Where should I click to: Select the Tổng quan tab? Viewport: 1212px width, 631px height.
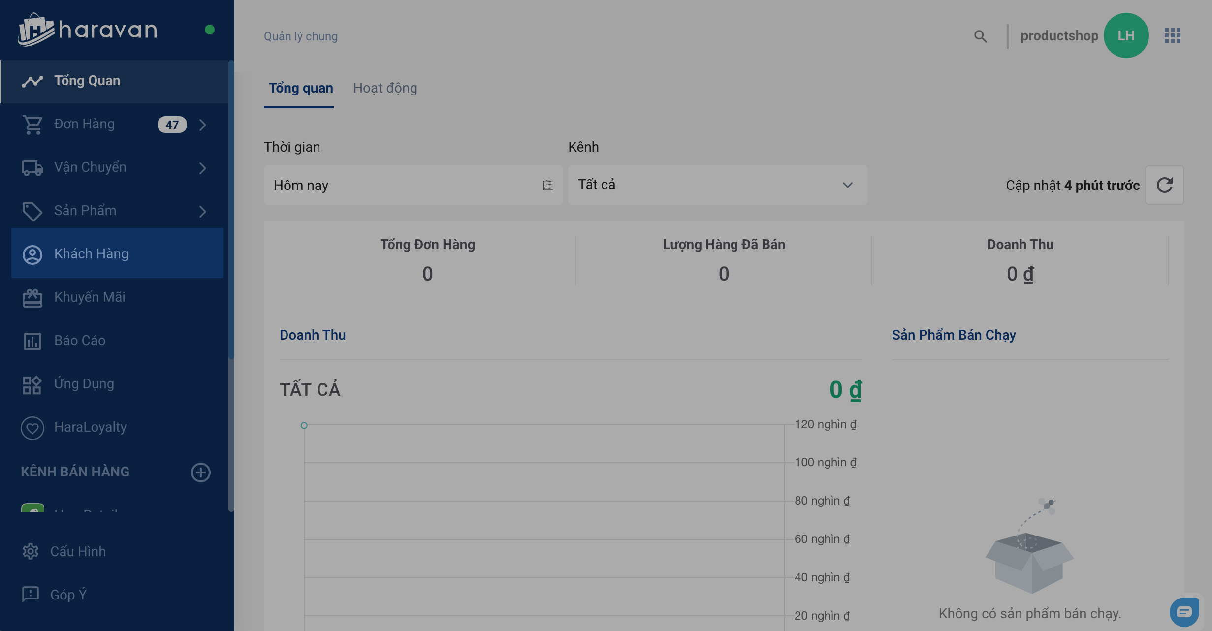click(301, 88)
